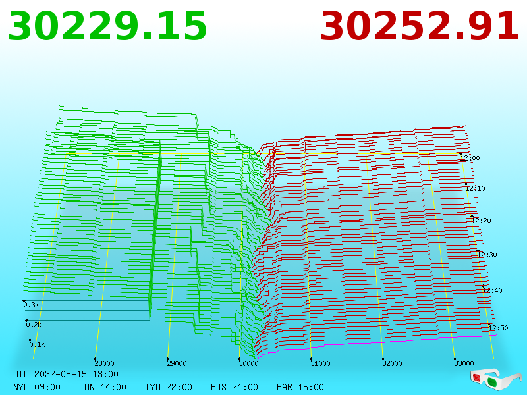527x395 pixels.
Task: Click the 12:30 time axis marker
Action: (487, 255)
